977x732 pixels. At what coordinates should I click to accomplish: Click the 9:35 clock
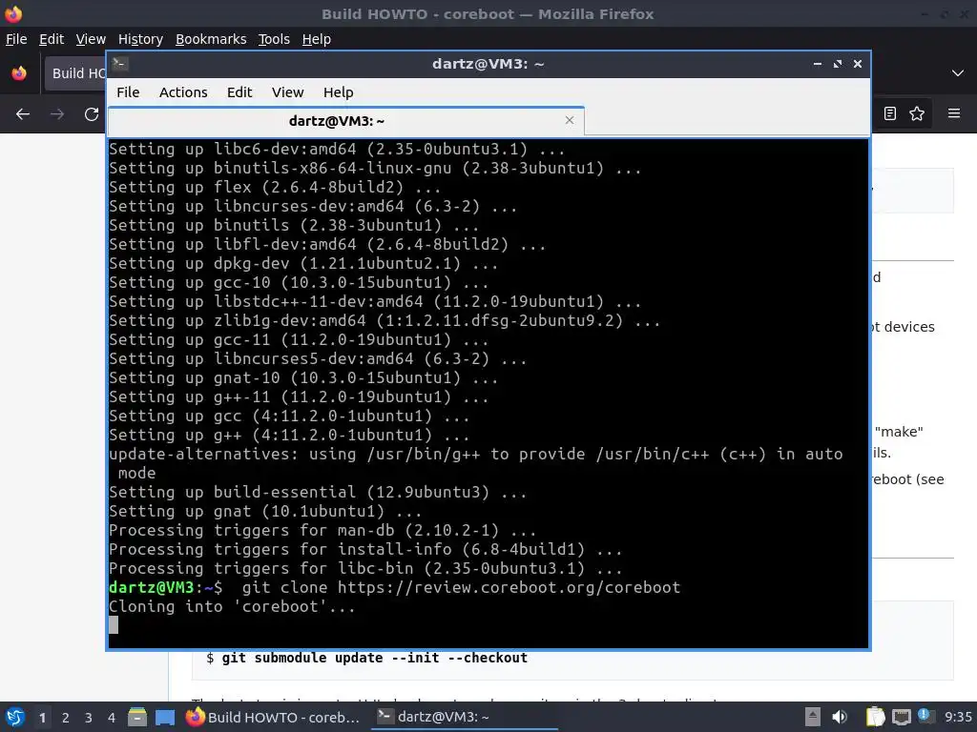[x=958, y=717]
